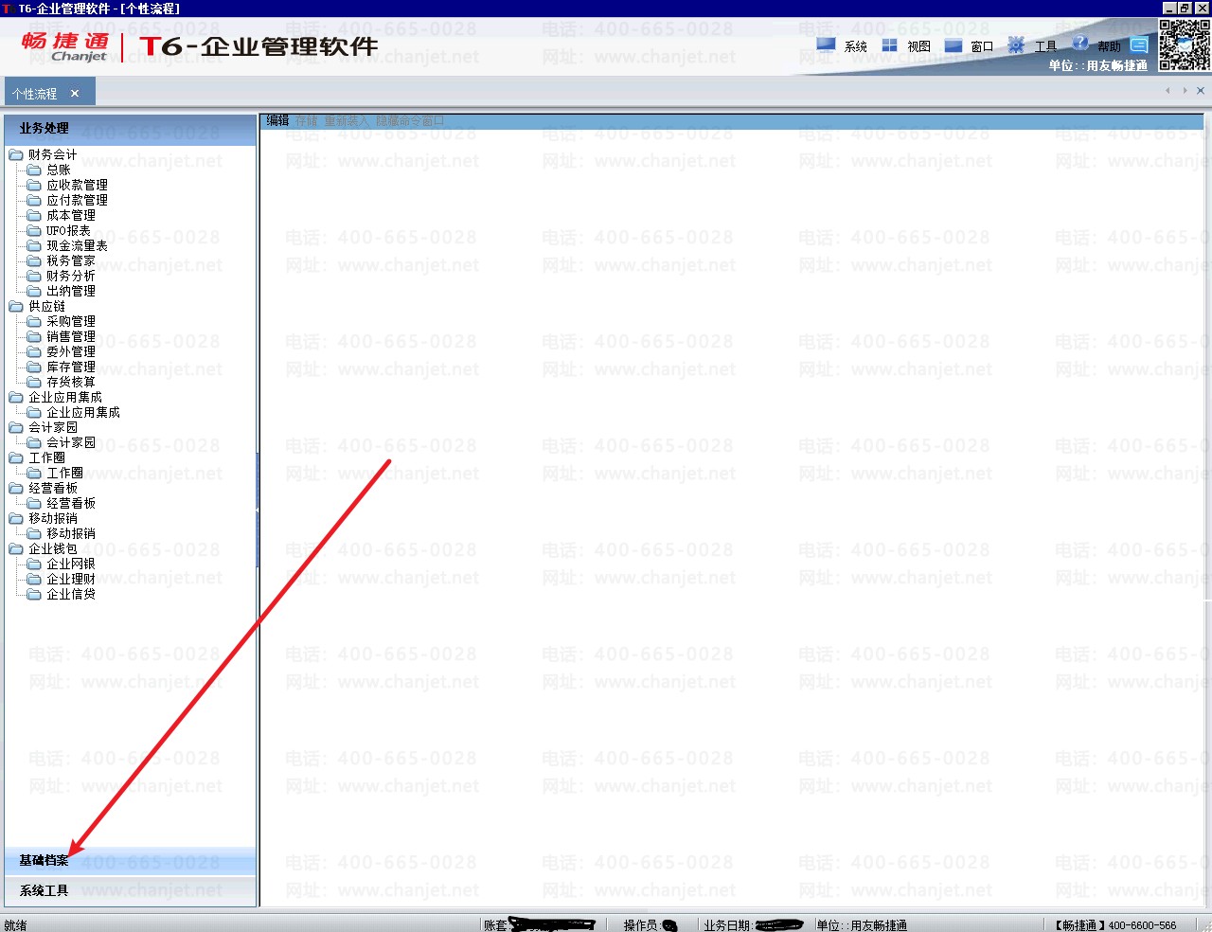The width and height of the screenshot is (1212, 932).
Task: Click the 单位:用友畅捷通 status bar entry
Action: 862,925
